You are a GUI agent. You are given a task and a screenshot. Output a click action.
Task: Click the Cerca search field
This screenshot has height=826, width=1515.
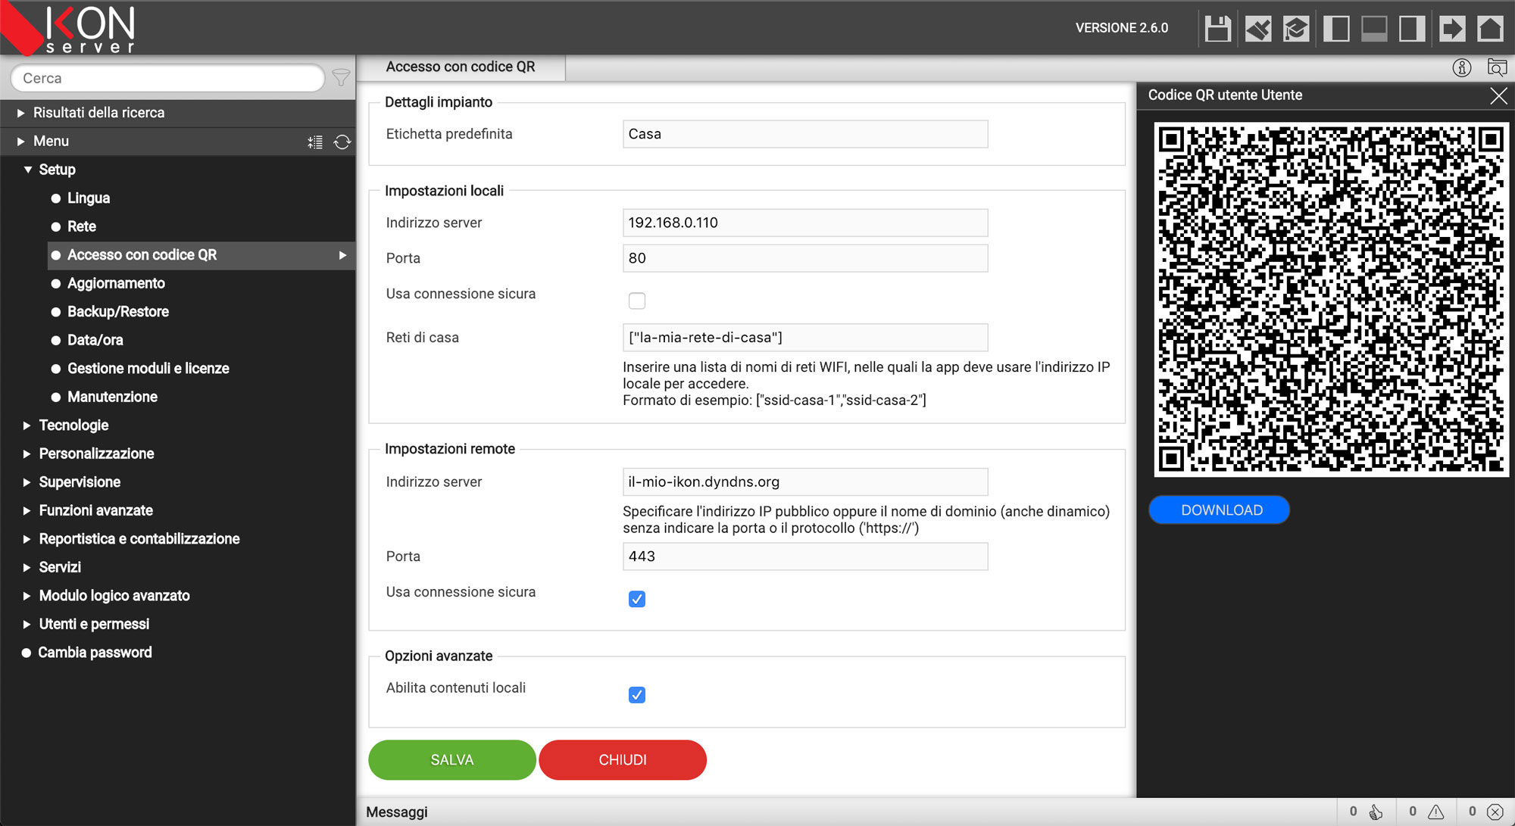167,78
